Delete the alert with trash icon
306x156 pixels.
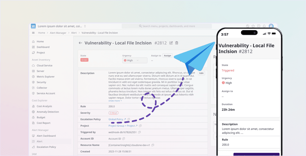pyautogui.click(x=177, y=43)
